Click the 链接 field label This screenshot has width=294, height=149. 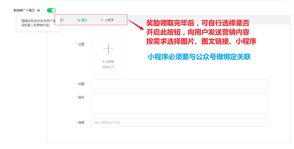81,123
